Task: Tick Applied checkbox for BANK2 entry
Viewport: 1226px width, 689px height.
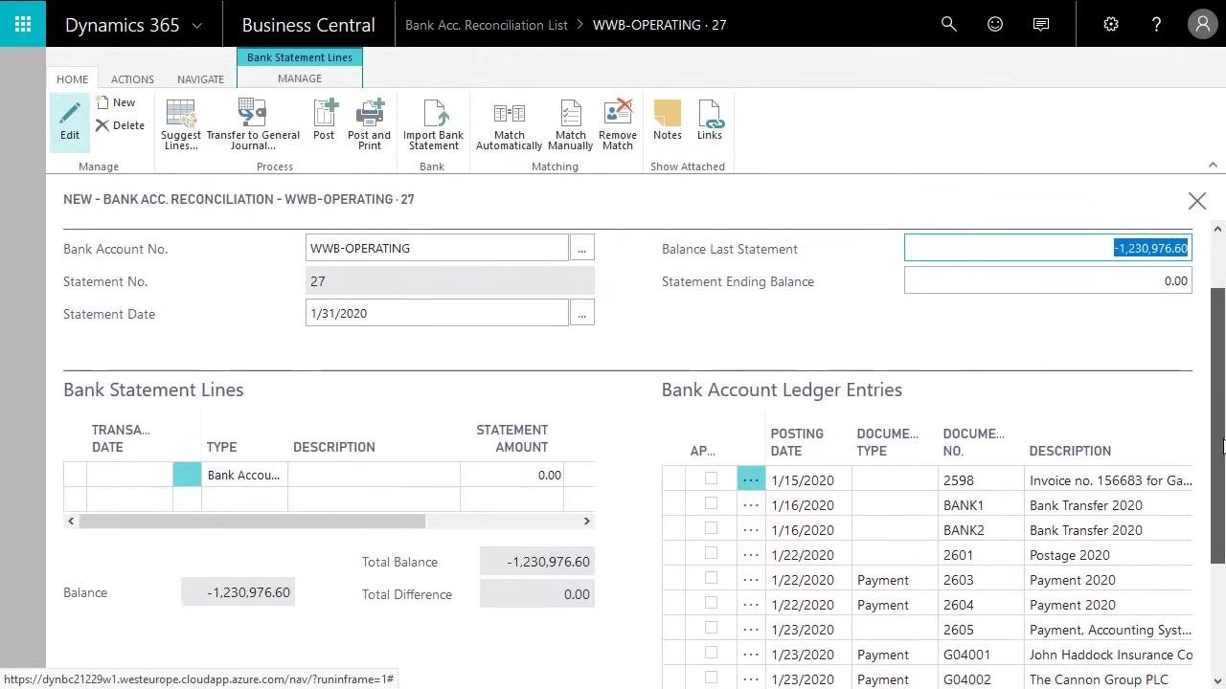Action: click(711, 528)
